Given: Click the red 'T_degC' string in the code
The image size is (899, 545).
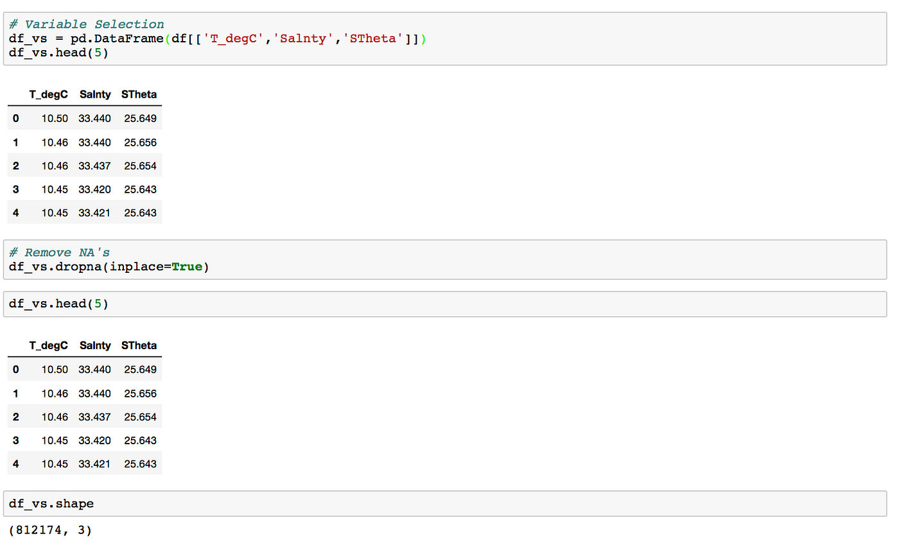Looking at the screenshot, I should coord(235,39).
